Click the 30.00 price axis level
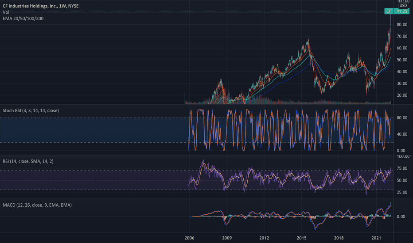 pos(402,84)
